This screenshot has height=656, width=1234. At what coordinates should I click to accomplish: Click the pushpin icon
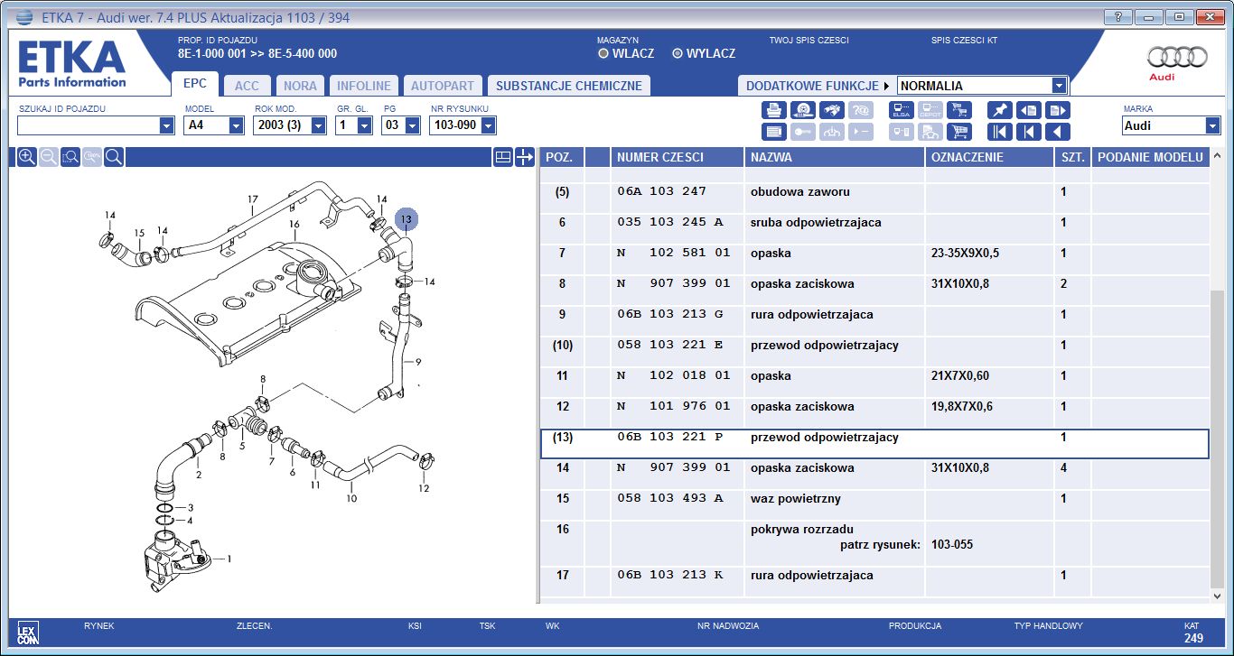coord(999,110)
